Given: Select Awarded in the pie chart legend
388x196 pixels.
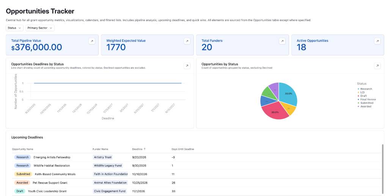Looking at the screenshot, I should point(364,107).
